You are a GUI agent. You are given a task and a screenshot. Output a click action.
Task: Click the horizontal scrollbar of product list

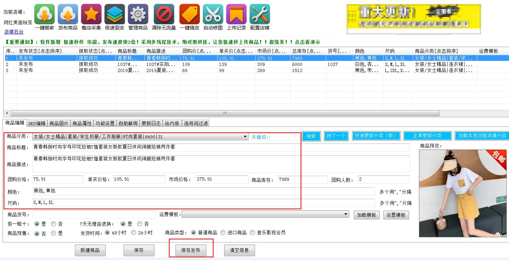[225, 113]
